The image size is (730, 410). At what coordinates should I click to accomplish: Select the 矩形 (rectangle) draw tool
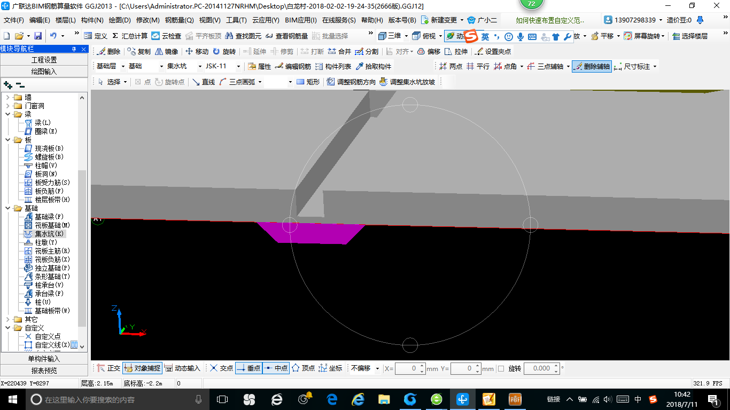(x=308, y=82)
